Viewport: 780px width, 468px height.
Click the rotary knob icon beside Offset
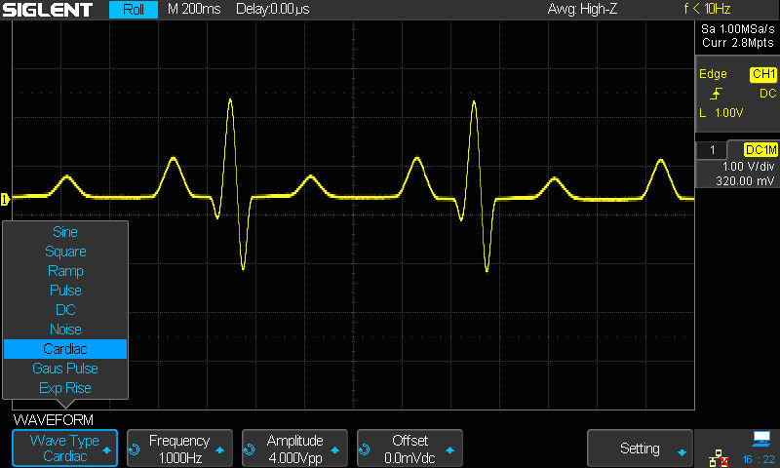365,449
